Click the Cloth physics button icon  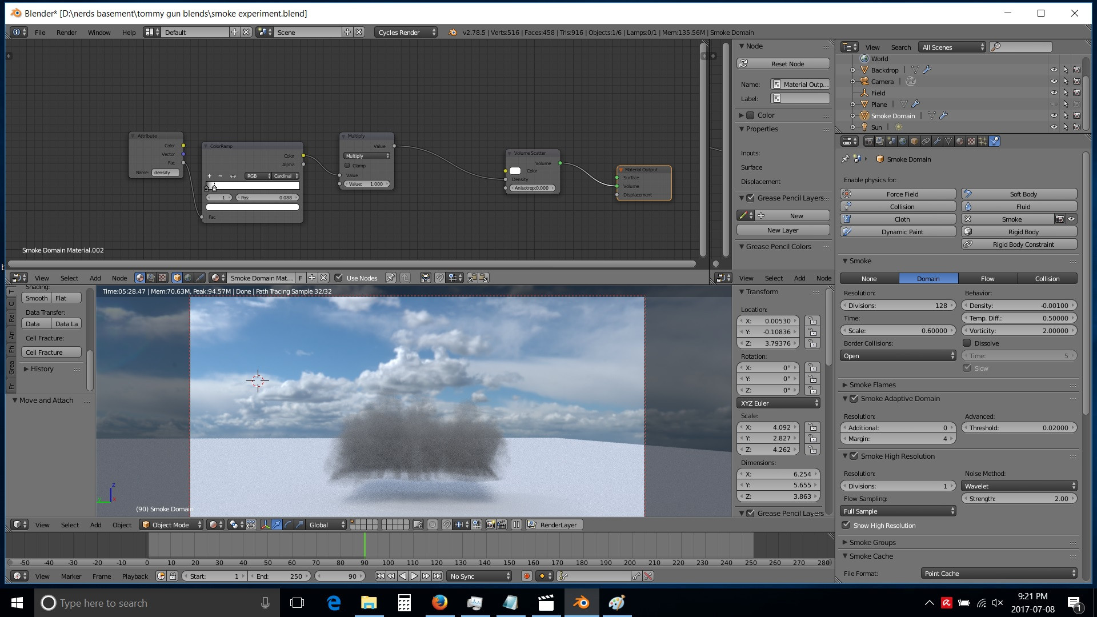pyautogui.click(x=847, y=219)
